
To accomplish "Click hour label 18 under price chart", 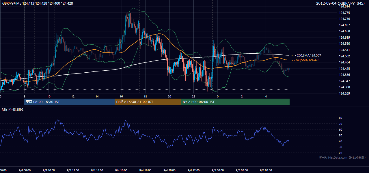I will (145, 97).
